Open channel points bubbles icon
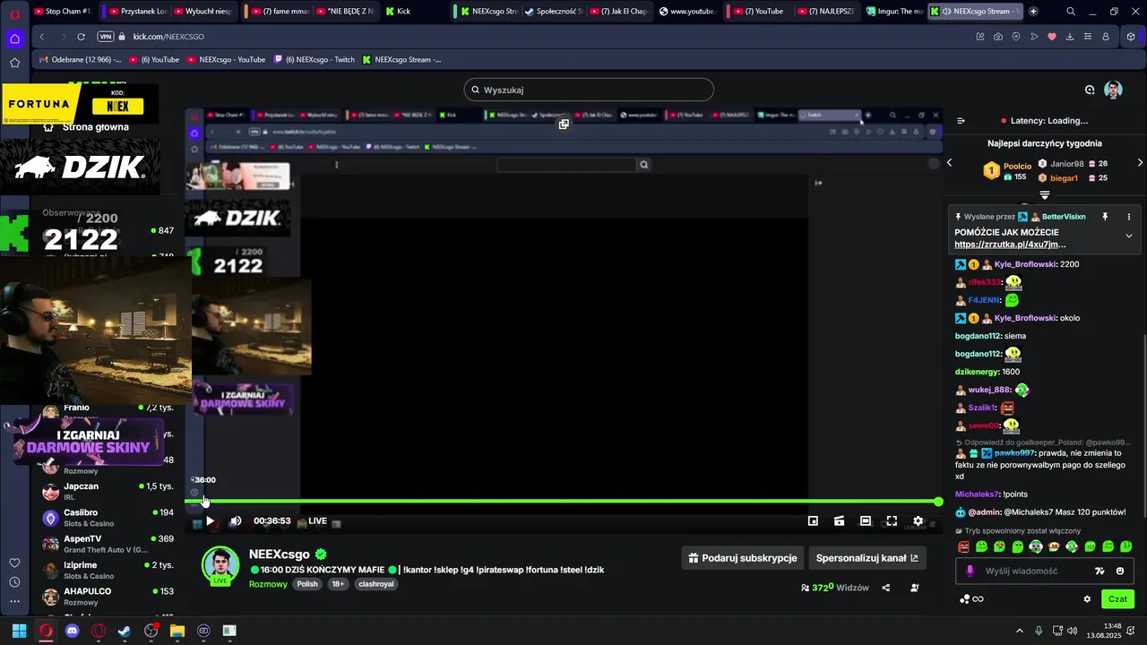This screenshot has width=1147, height=645. (x=965, y=599)
